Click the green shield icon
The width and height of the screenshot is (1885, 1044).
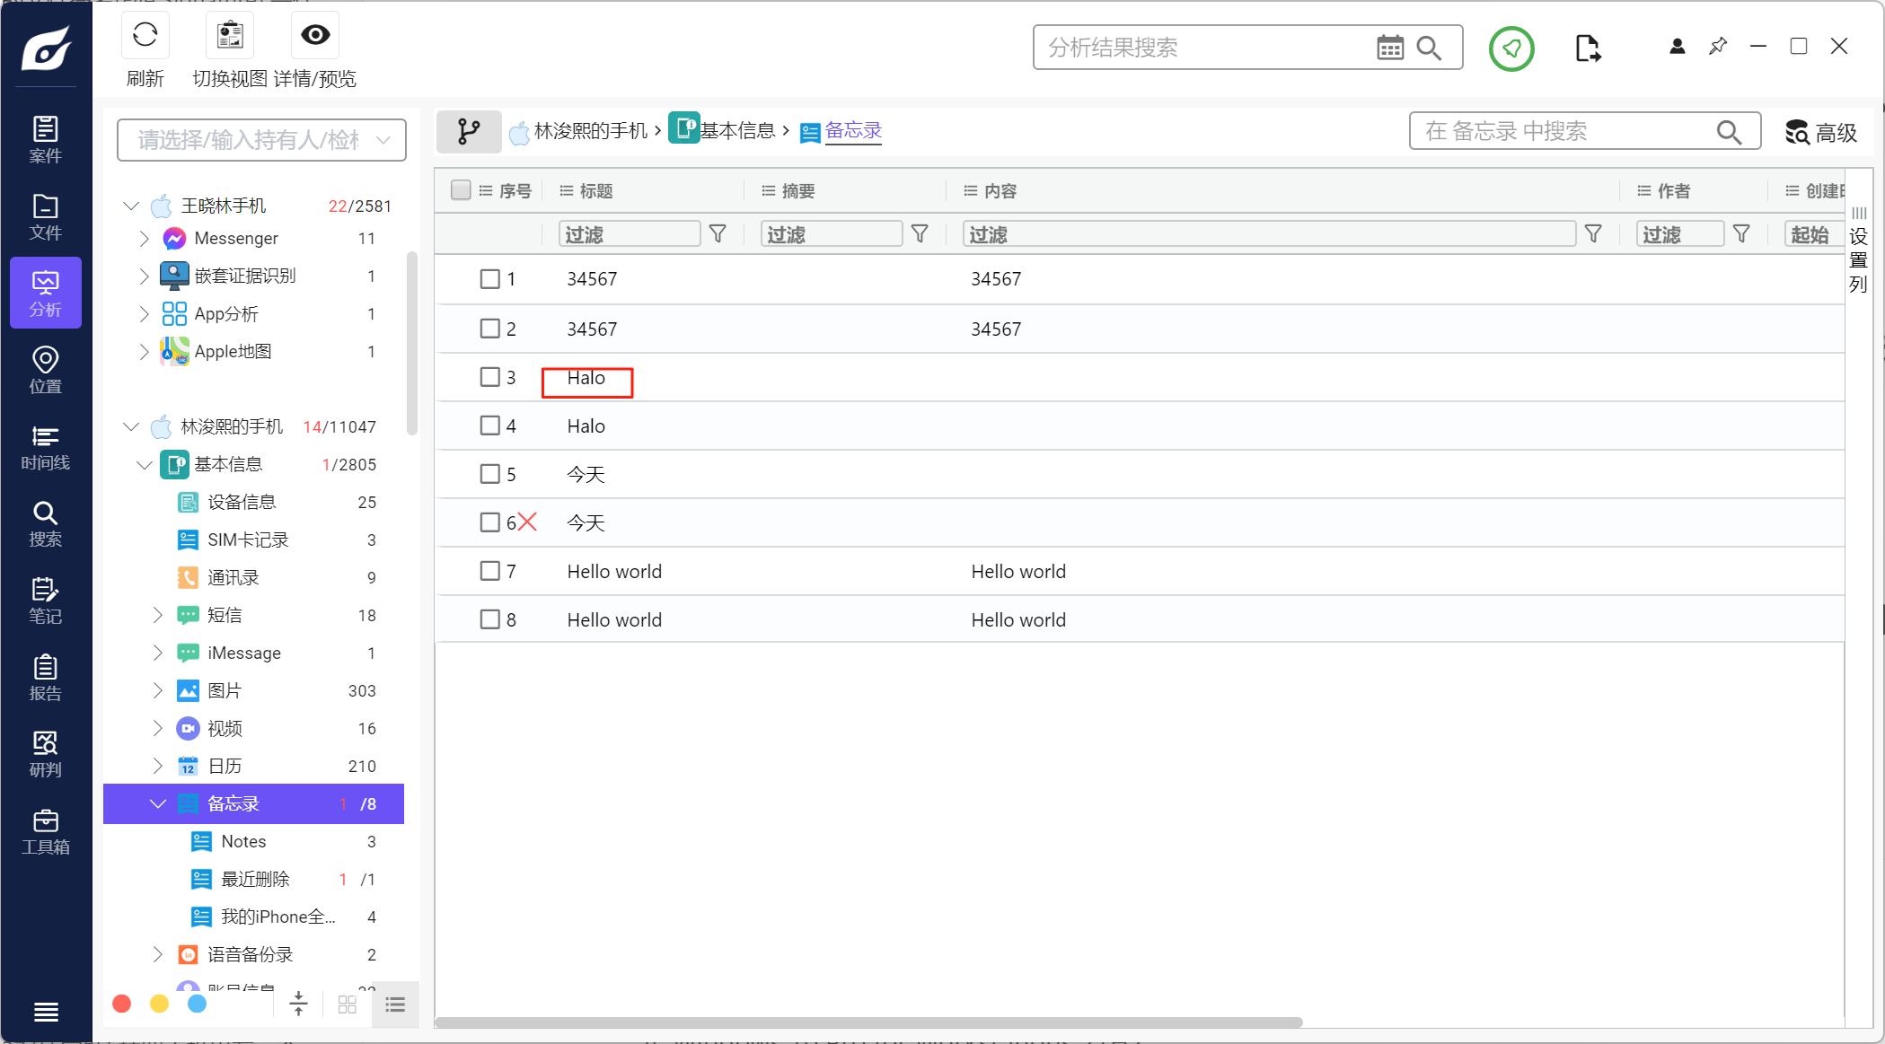pos(1511,48)
